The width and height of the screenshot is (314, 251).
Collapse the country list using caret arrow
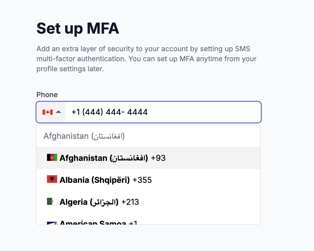[58, 112]
